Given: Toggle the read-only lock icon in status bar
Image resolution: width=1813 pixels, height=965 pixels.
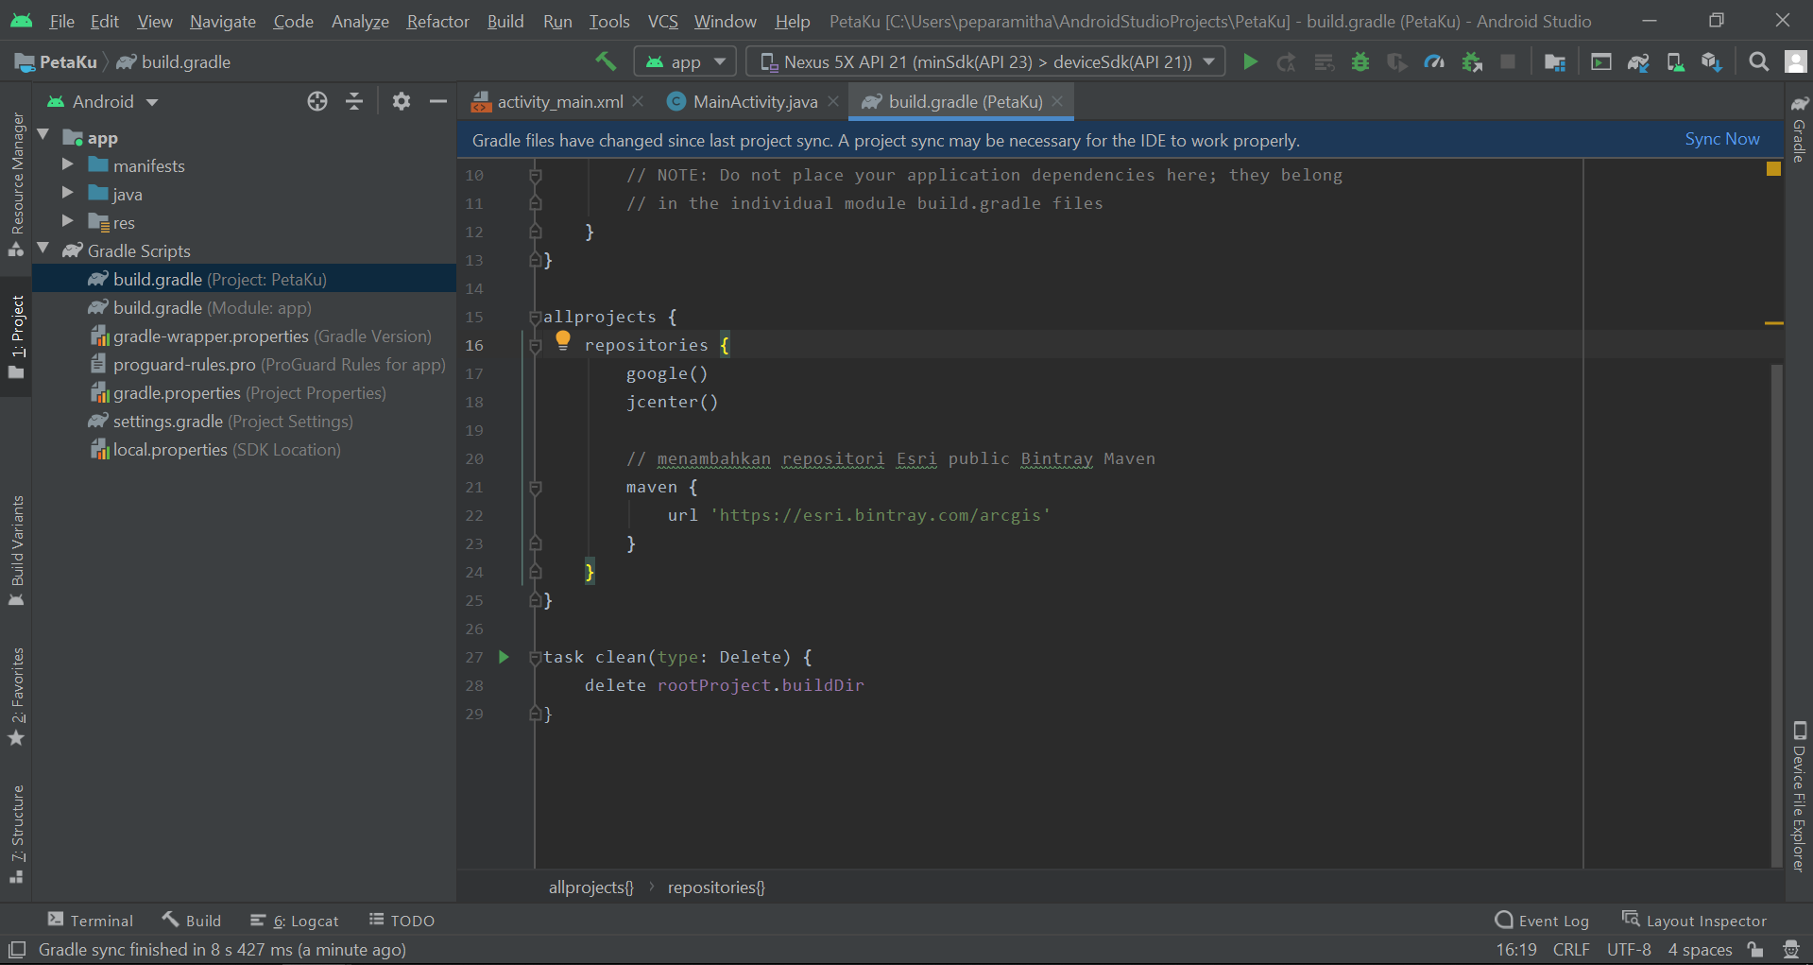Looking at the screenshot, I should click(x=1755, y=949).
